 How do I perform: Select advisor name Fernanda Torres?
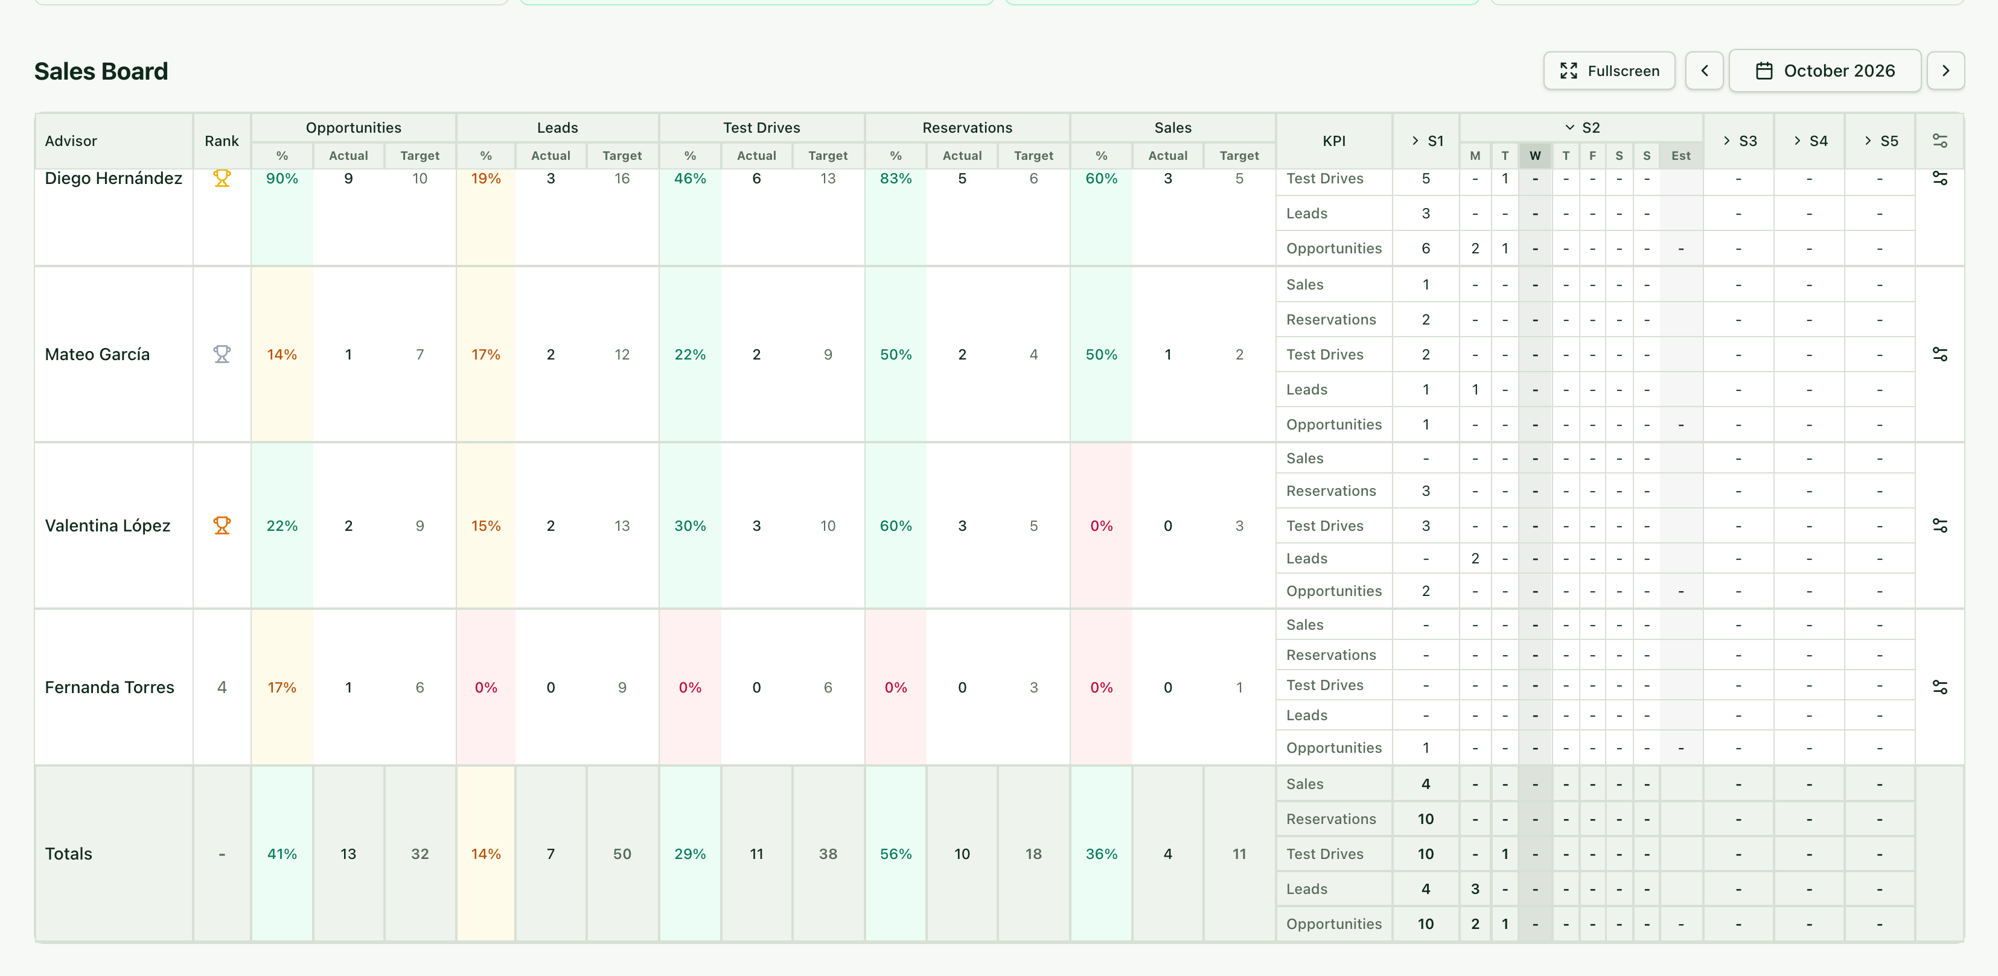pos(109,687)
